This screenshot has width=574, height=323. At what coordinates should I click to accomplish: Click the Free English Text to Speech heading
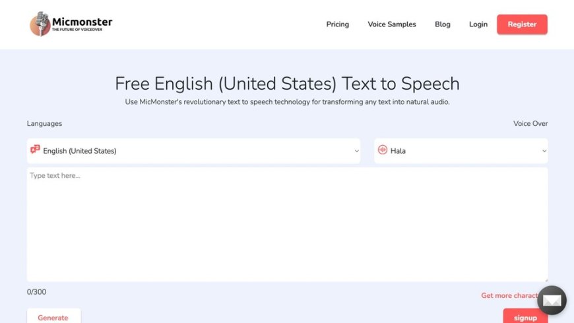coord(288,84)
